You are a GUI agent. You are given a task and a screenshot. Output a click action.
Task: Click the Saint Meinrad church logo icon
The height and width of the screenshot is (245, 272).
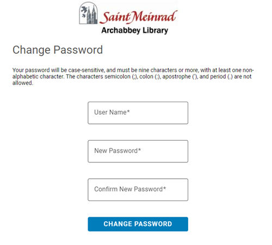(89, 13)
